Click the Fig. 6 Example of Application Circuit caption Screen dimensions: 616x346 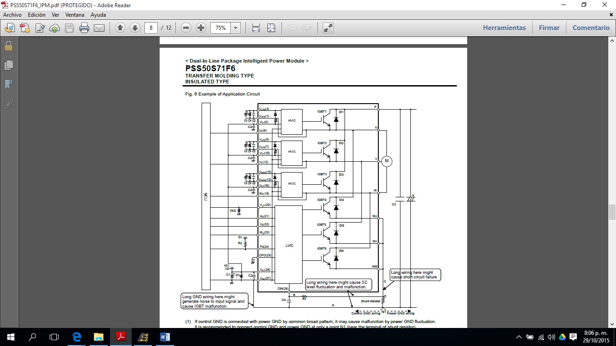[222, 94]
